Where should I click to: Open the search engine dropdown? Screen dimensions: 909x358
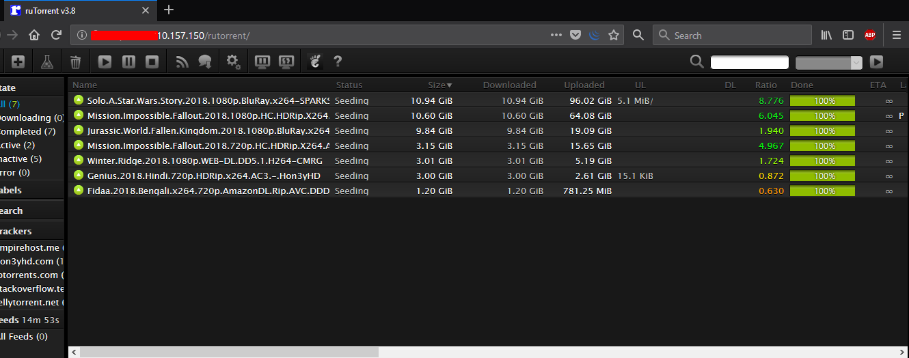pyautogui.click(x=829, y=62)
